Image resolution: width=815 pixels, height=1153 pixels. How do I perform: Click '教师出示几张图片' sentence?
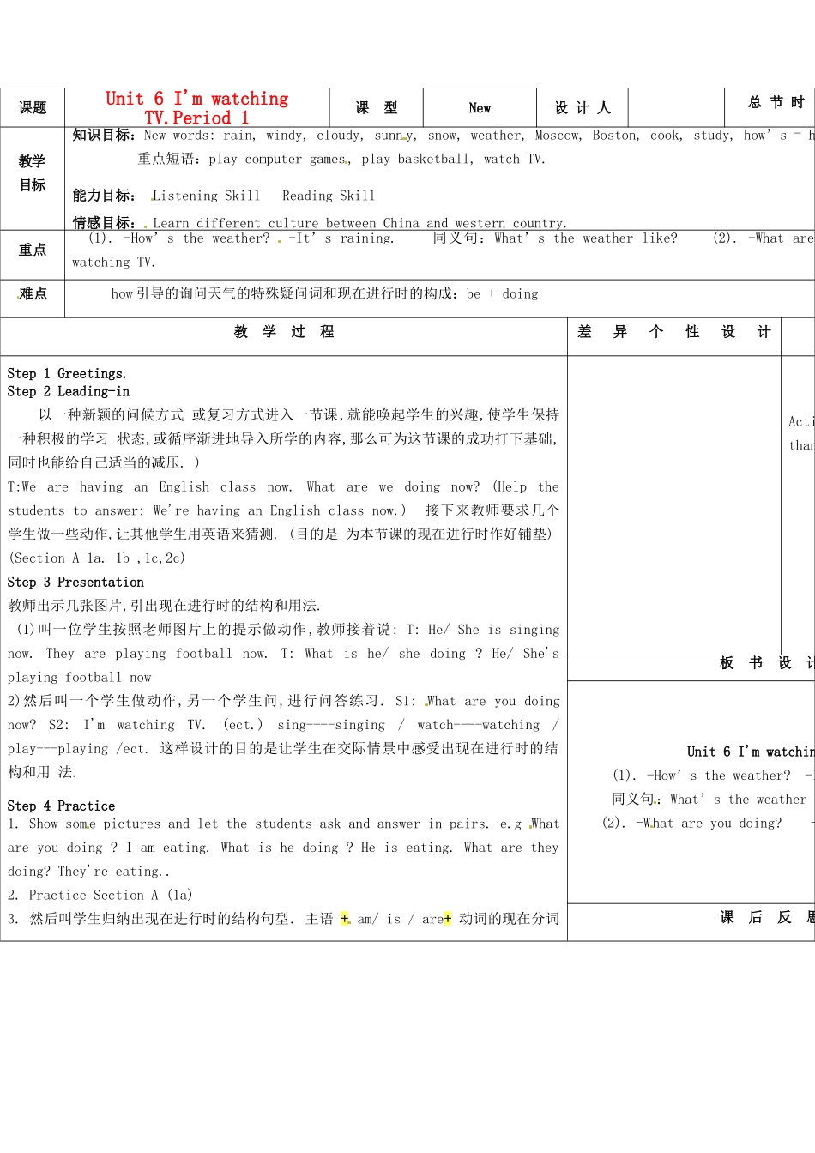164,606
